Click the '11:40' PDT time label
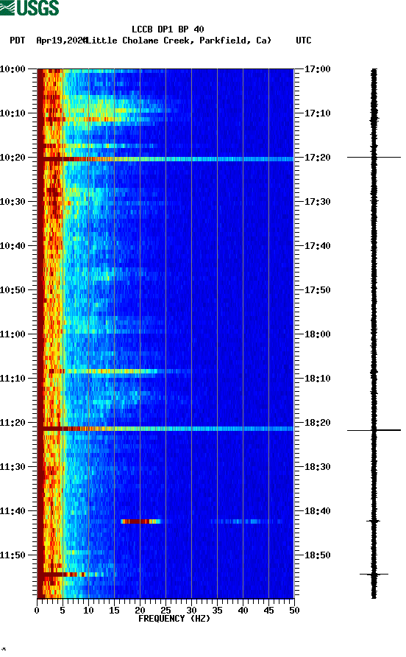 click(x=13, y=511)
